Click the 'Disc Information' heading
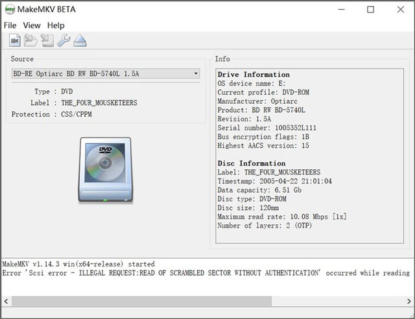The image size is (415, 319). [252, 163]
